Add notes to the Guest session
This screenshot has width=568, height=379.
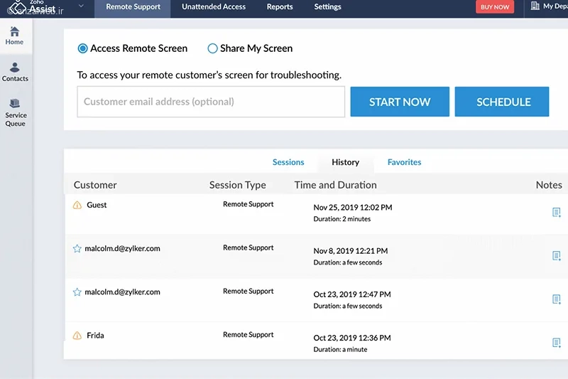click(557, 212)
